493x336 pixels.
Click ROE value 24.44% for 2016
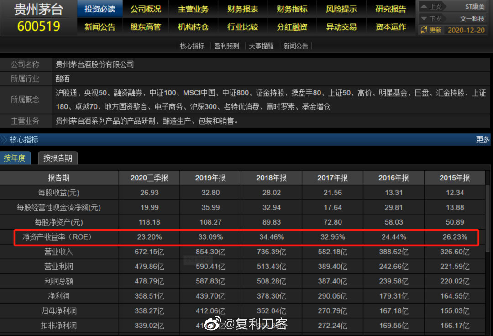[393, 237]
